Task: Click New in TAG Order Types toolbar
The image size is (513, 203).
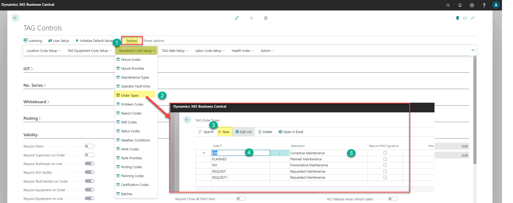Action: (x=224, y=132)
